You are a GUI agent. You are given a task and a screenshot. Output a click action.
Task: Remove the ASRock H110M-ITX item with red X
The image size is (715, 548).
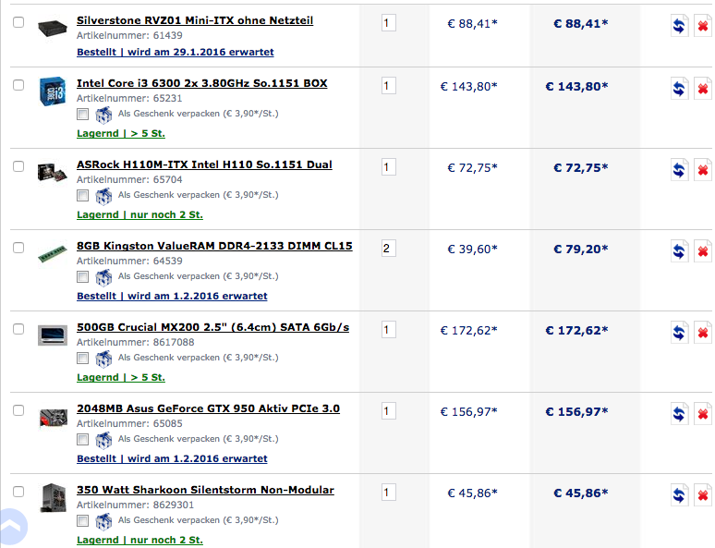click(x=703, y=170)
